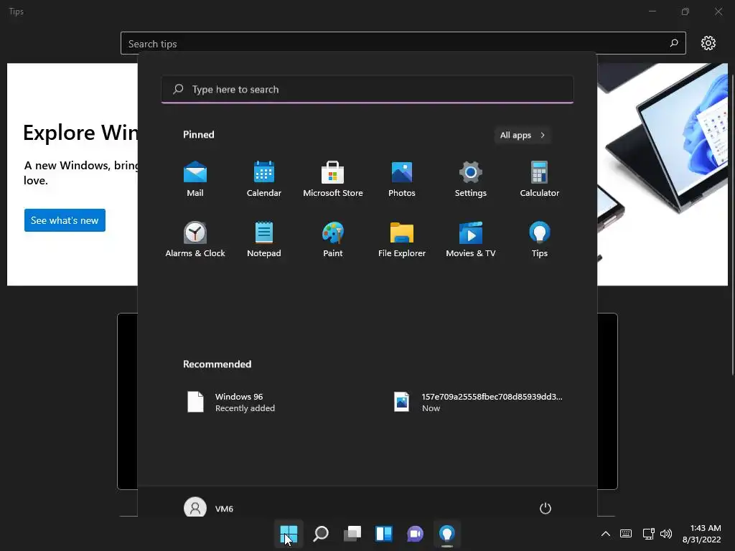Click the Tips window vertical scrollbar

click(x=733, y=224)
